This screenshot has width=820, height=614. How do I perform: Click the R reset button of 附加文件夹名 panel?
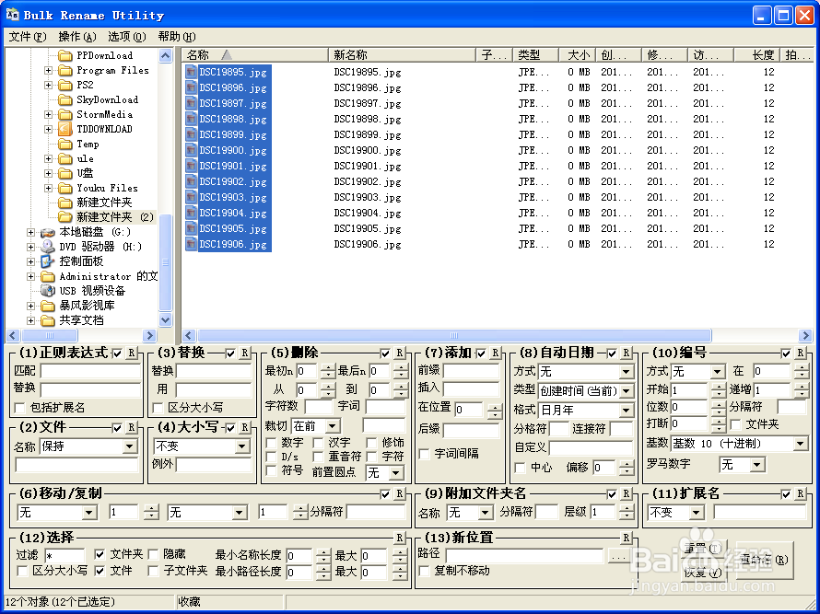pyautogui.click(x=626, y=493)
